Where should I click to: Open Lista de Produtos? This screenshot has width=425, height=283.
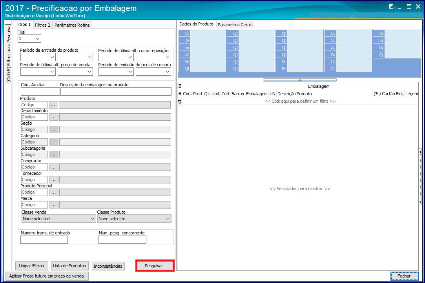click(69, 266)
